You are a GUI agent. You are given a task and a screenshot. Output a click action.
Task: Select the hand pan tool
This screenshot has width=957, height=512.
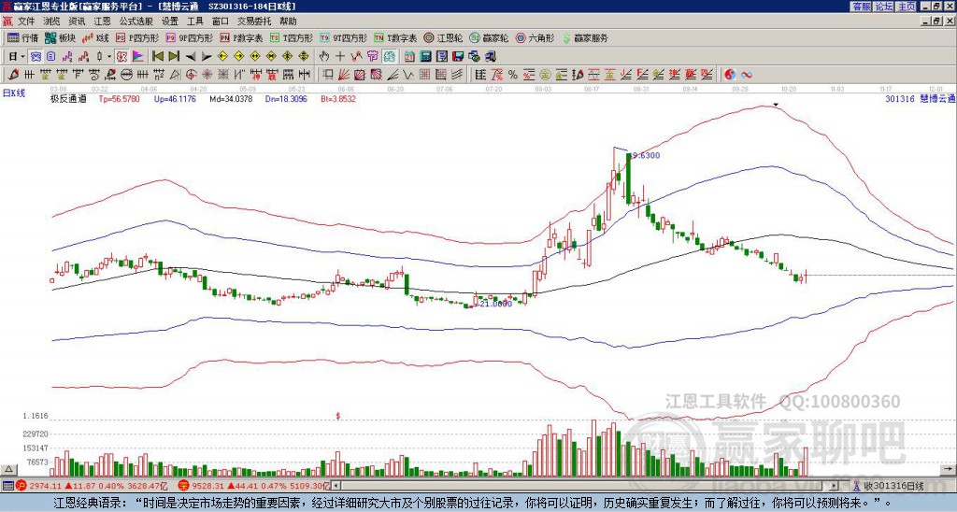[x=324, y=57]
